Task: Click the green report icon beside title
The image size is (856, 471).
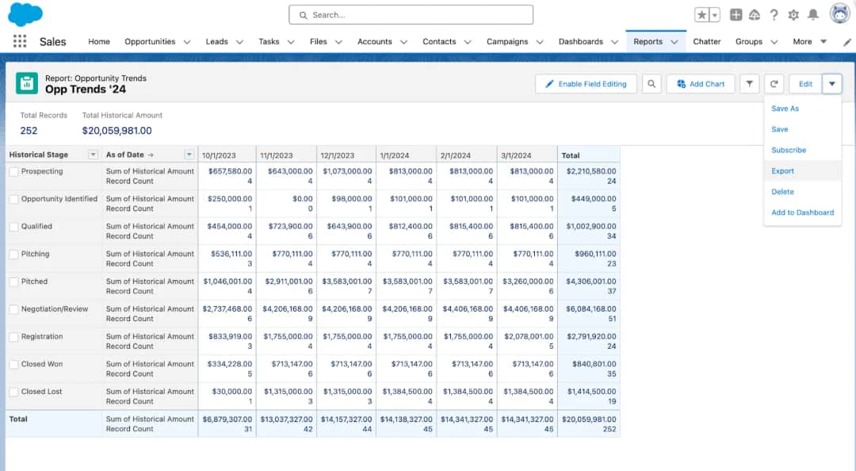Action: click(x=27, y=83)
